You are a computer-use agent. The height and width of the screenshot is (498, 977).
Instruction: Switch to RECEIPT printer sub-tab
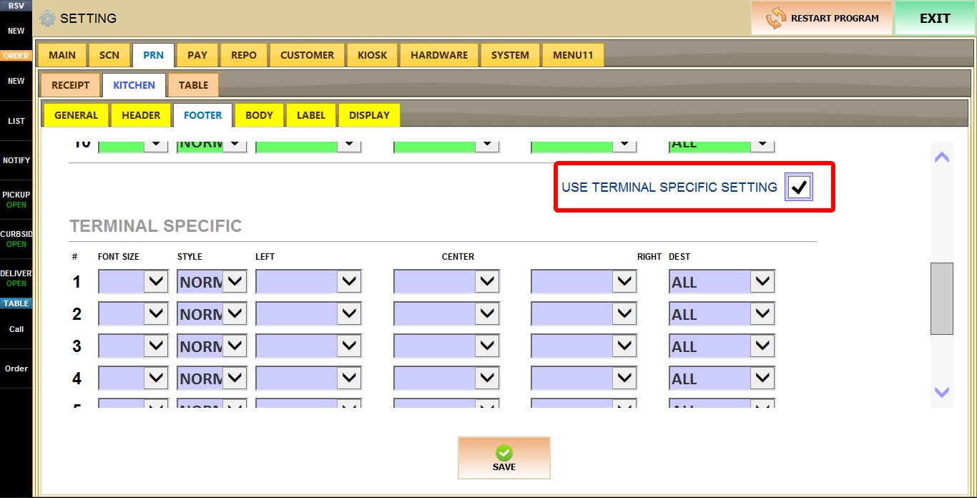click(x=70, y=85)
